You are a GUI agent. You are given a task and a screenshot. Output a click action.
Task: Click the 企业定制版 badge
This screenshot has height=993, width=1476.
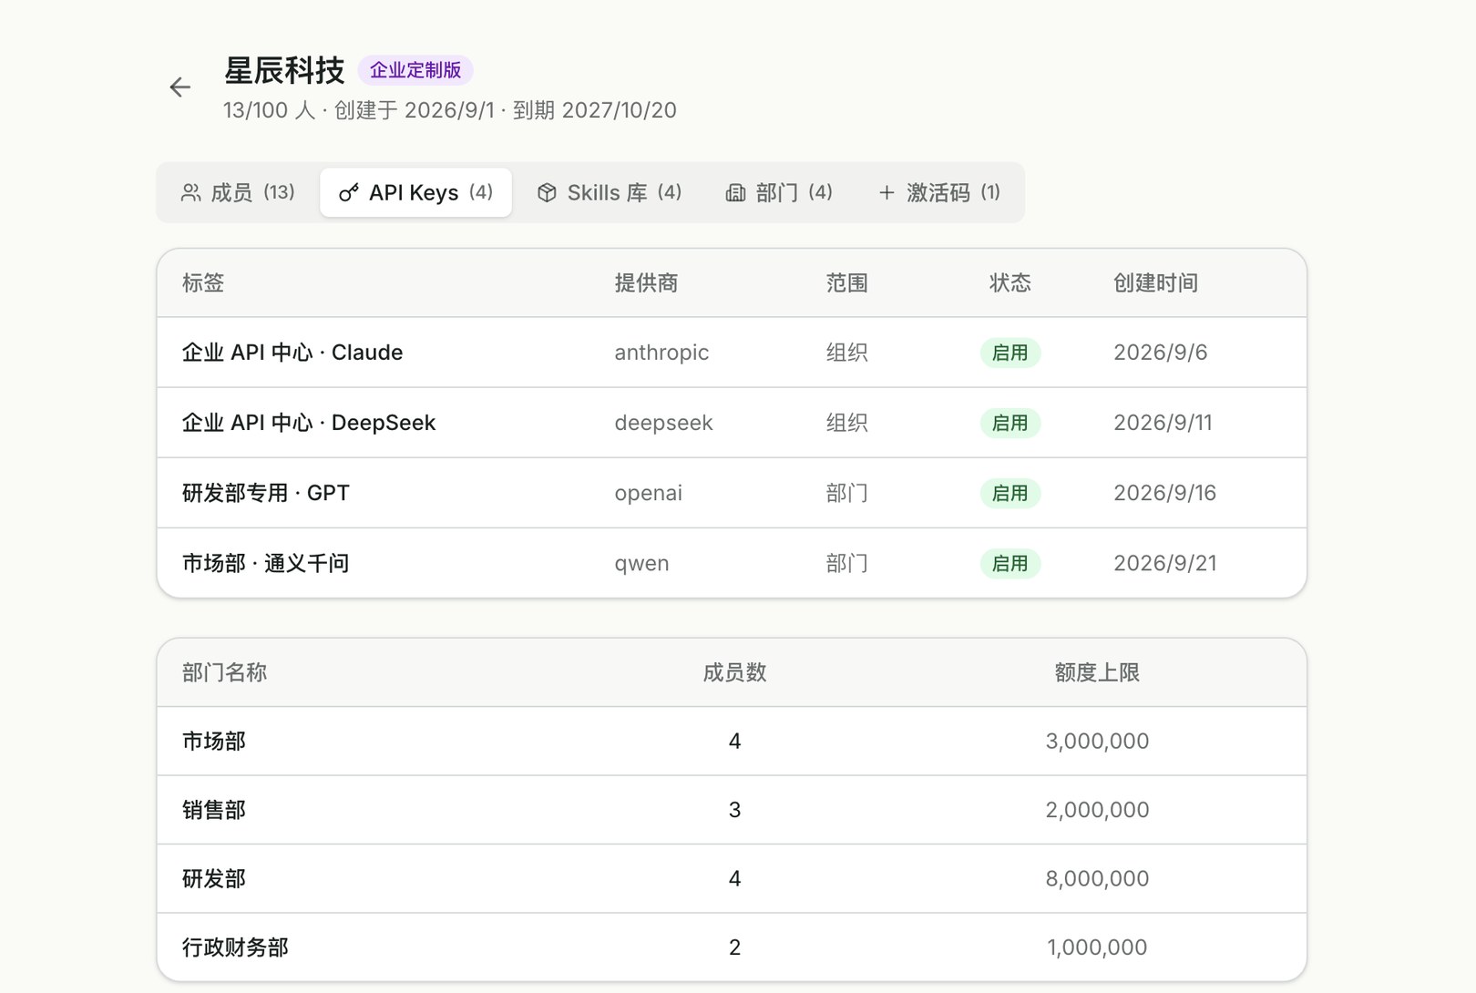click(415, 70)
